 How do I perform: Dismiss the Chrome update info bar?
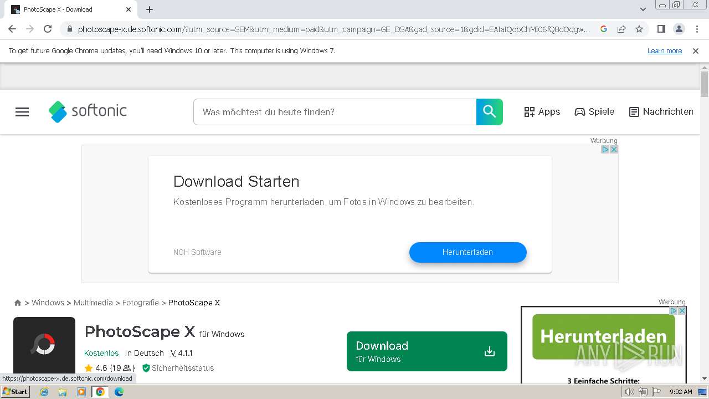(x=696, y=51)
